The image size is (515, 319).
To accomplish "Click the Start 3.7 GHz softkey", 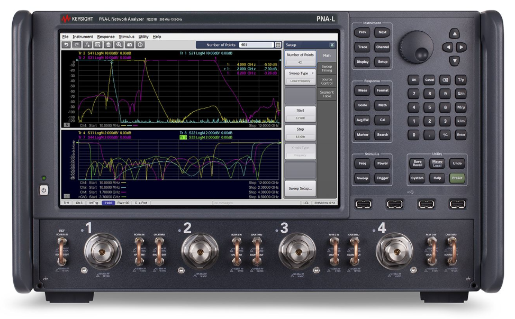I will (x=300, y=114).
